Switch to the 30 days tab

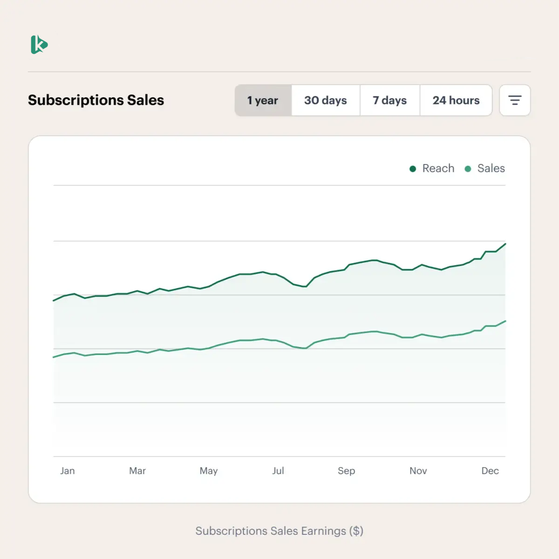pyautogui.click(x=326, y=100)
